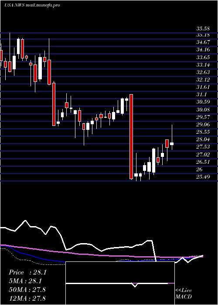Click the 32.63 price axis label
Viewport: 218px width, 305px height.
point(203,72)
